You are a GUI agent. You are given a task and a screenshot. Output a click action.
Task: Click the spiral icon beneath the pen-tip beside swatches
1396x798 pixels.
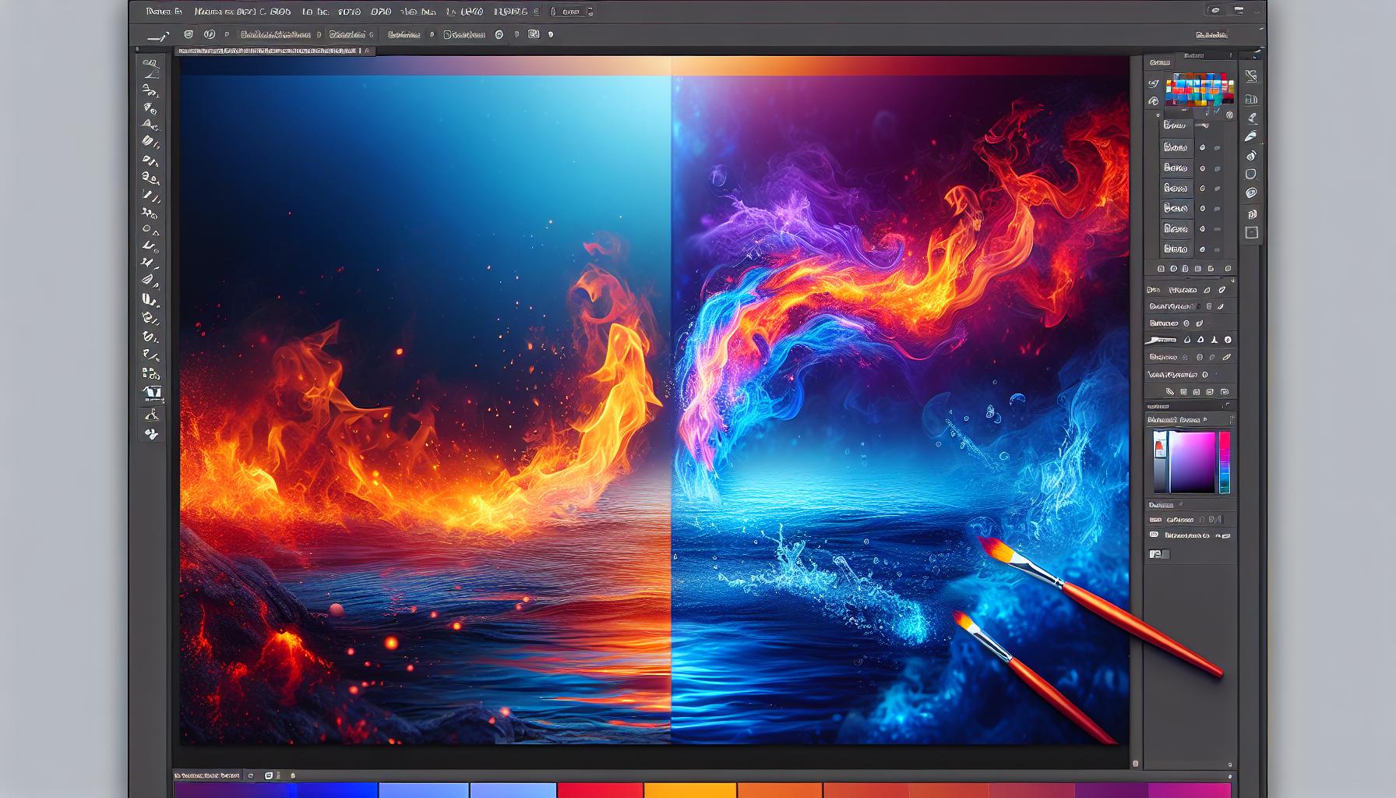(1154, 101)
